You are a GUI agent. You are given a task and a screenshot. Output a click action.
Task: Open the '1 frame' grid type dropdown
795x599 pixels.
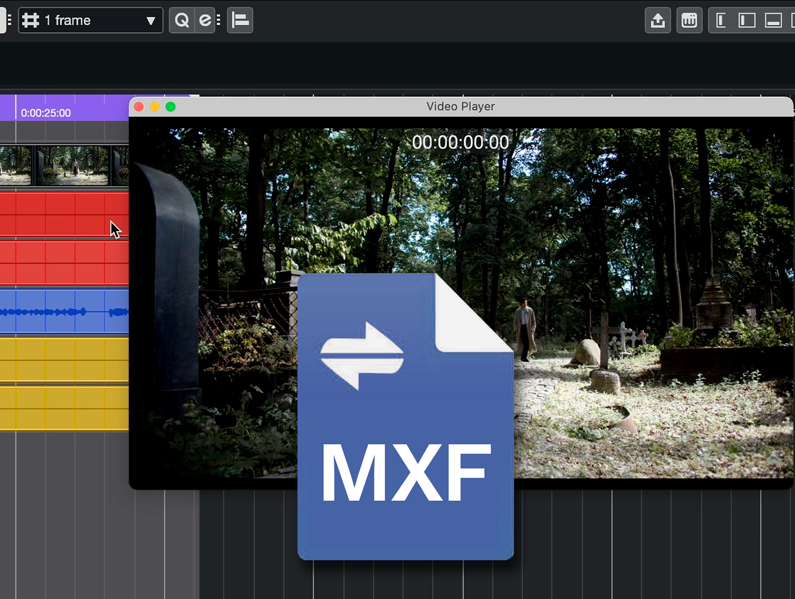pyautogui.click(x=90, y=20)
